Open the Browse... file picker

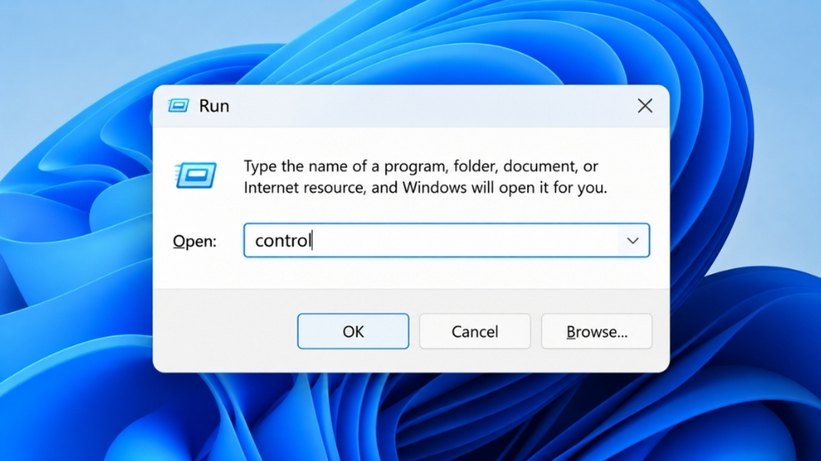pos(596,331)
